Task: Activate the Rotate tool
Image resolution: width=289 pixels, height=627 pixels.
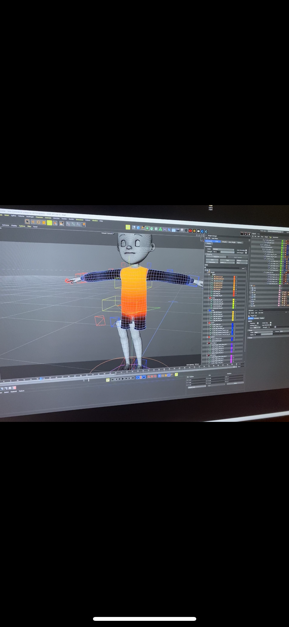Action: coord(39,222)
